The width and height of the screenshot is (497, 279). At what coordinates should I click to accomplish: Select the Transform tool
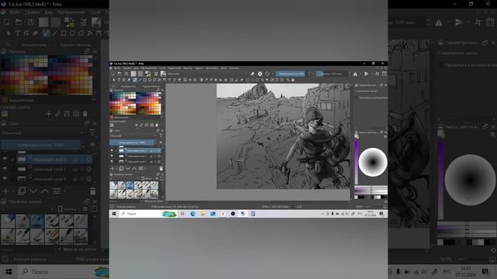coord(185,80)
